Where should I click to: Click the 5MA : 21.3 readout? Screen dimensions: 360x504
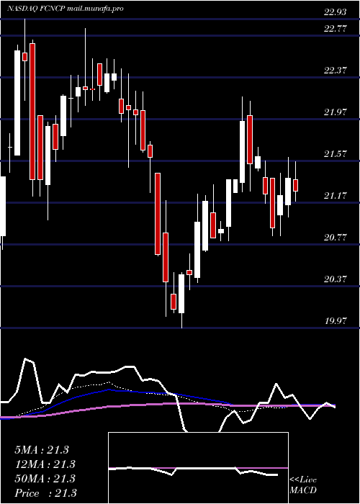coord(42,450)
